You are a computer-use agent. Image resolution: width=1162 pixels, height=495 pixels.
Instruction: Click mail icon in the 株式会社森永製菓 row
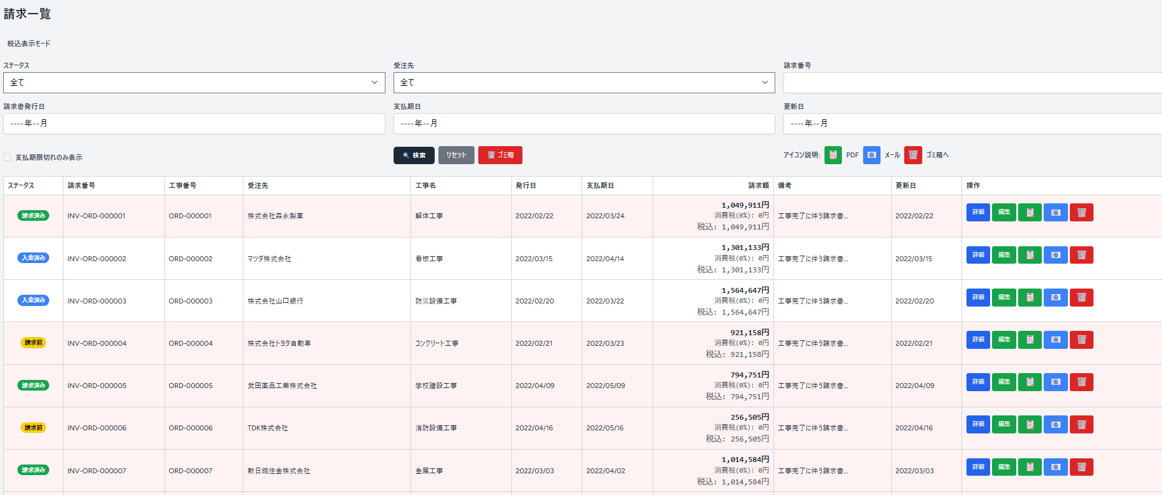1056,213
